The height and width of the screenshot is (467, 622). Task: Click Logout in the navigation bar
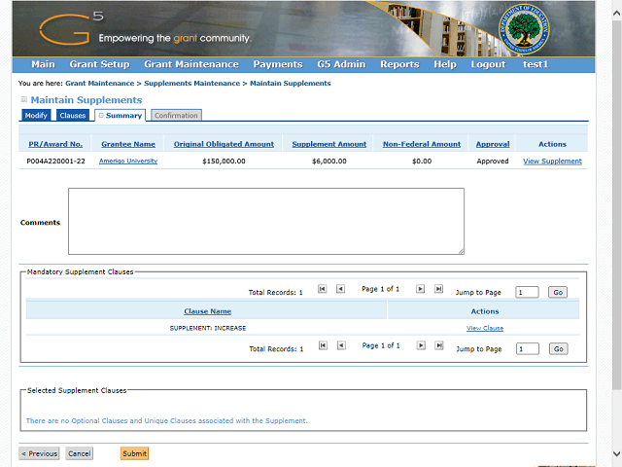click(x=488, y=64)
